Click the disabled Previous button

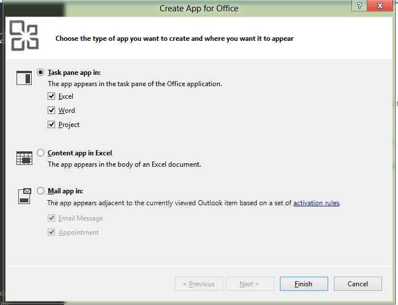pyautogui.click(x=199, y=283)
